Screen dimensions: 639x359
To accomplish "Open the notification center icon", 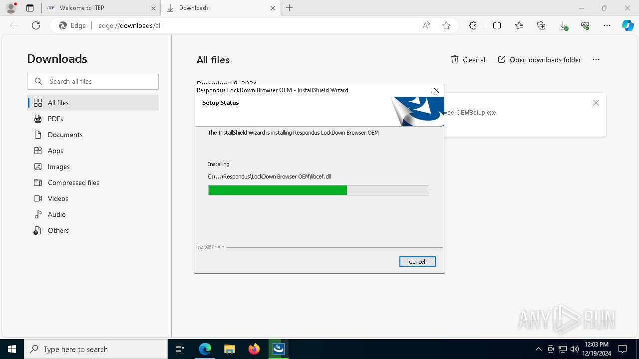I will (623, 349).
